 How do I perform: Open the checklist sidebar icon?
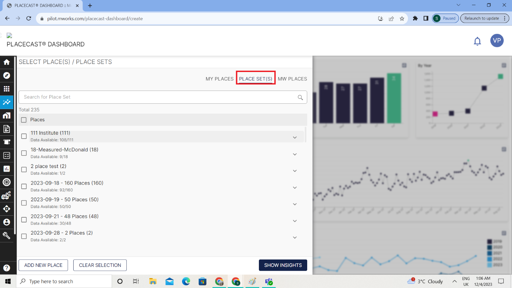click(x=7, y=156)
